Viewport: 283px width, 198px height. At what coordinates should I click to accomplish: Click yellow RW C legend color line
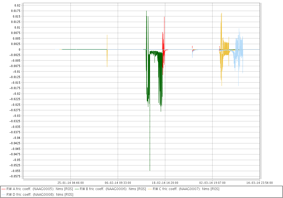pos(150,189)
